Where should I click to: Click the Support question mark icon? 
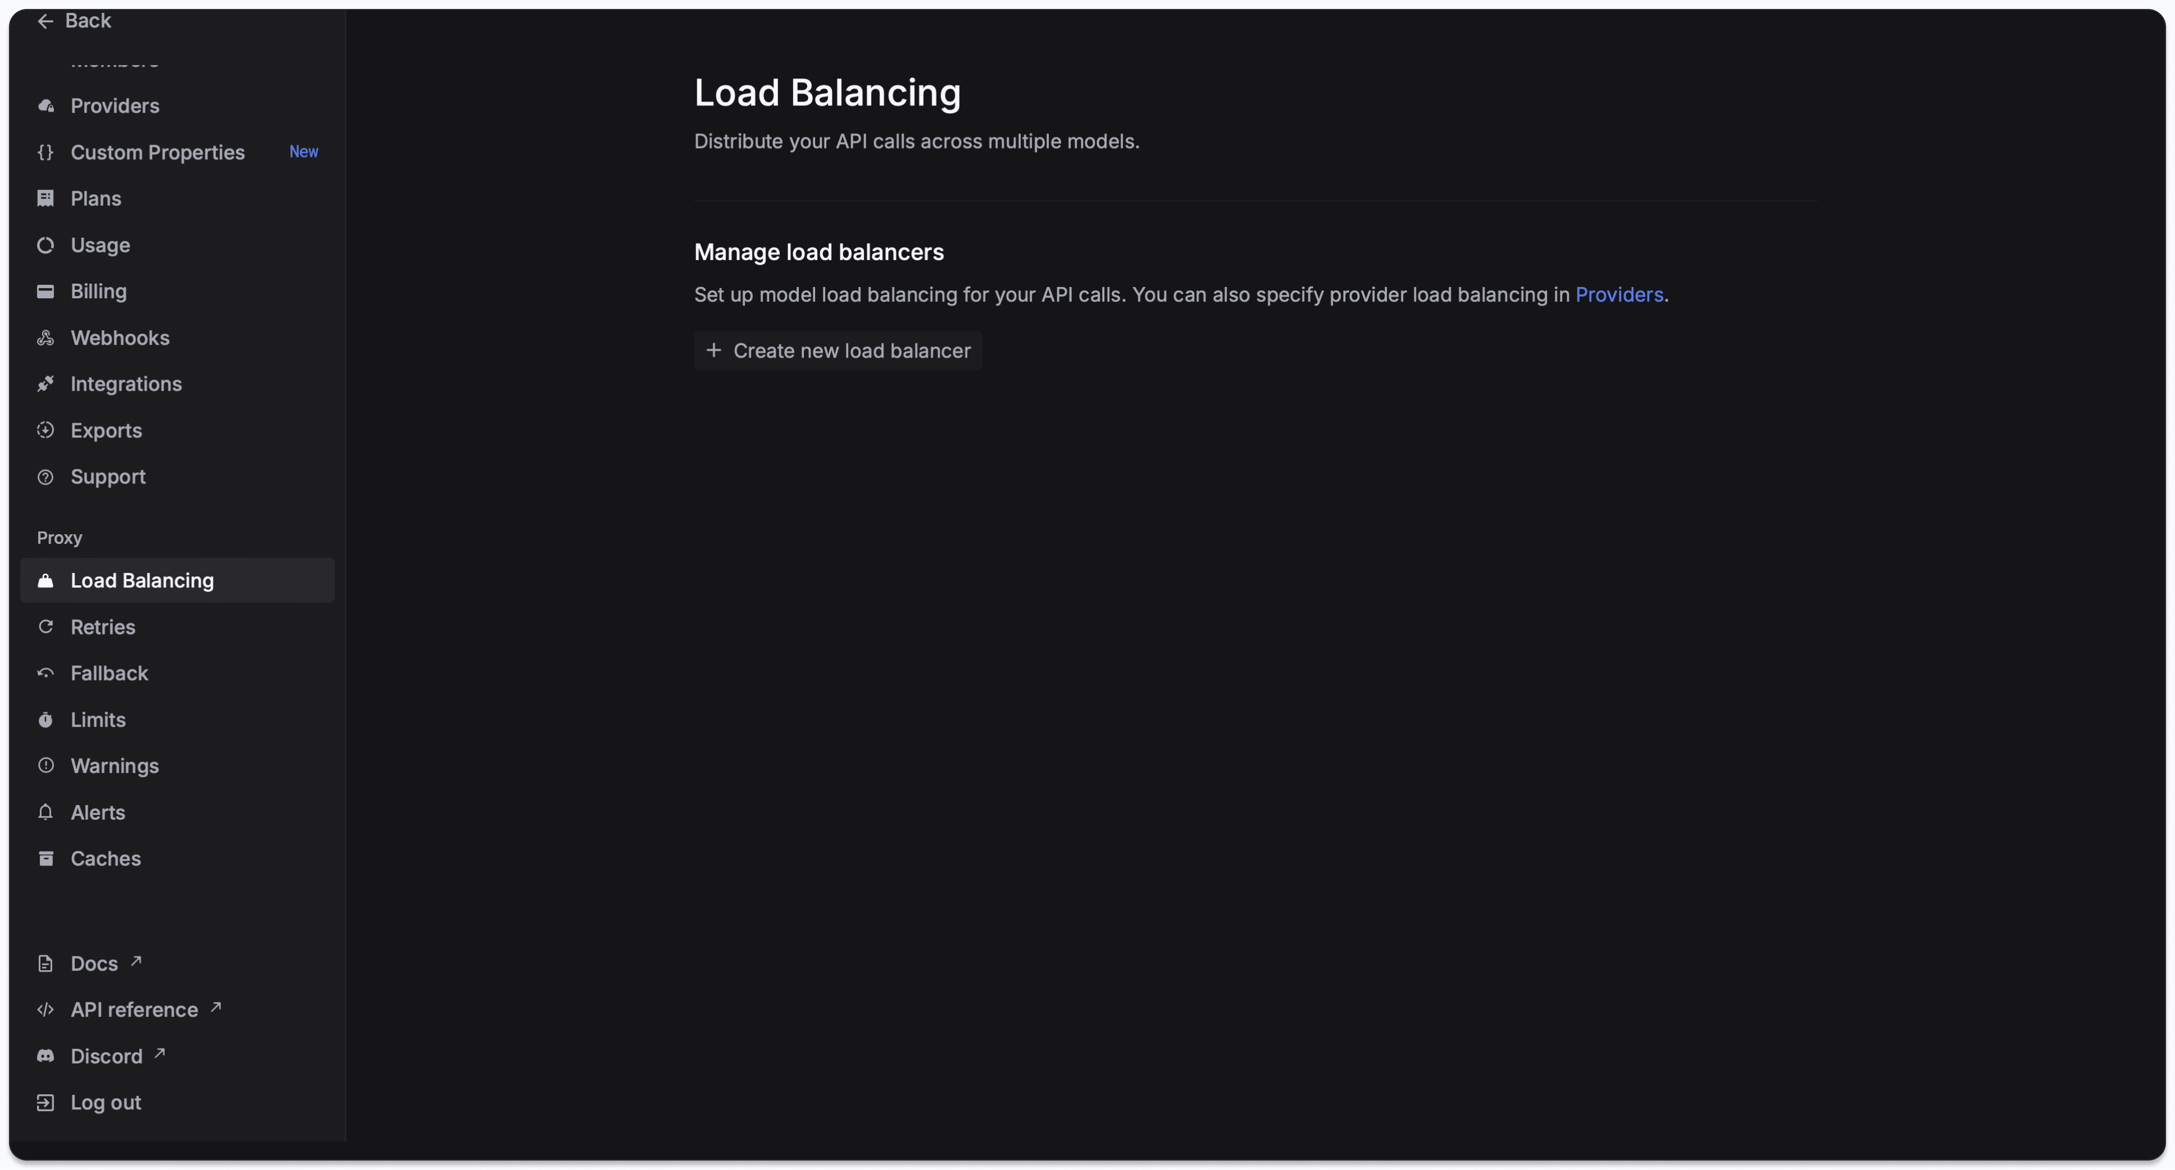(x=45, y=477)
